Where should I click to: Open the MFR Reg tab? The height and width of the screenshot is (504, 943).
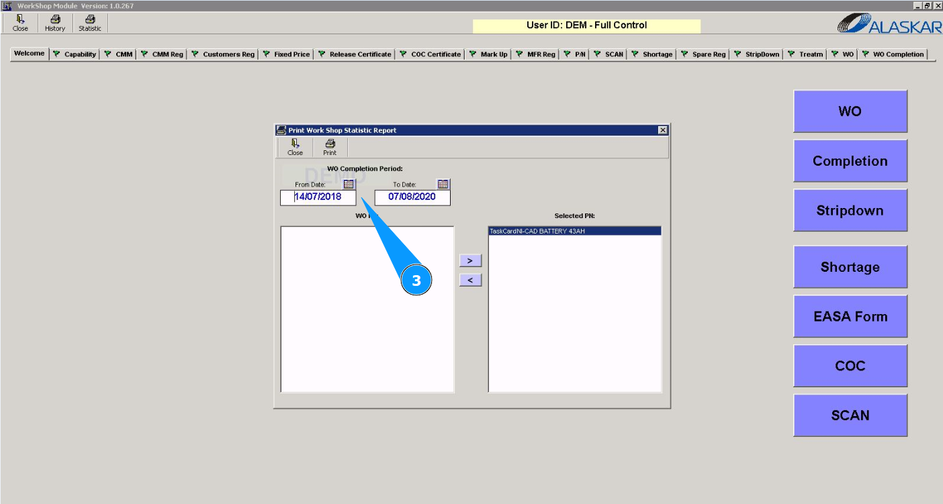tap(536, 54)
